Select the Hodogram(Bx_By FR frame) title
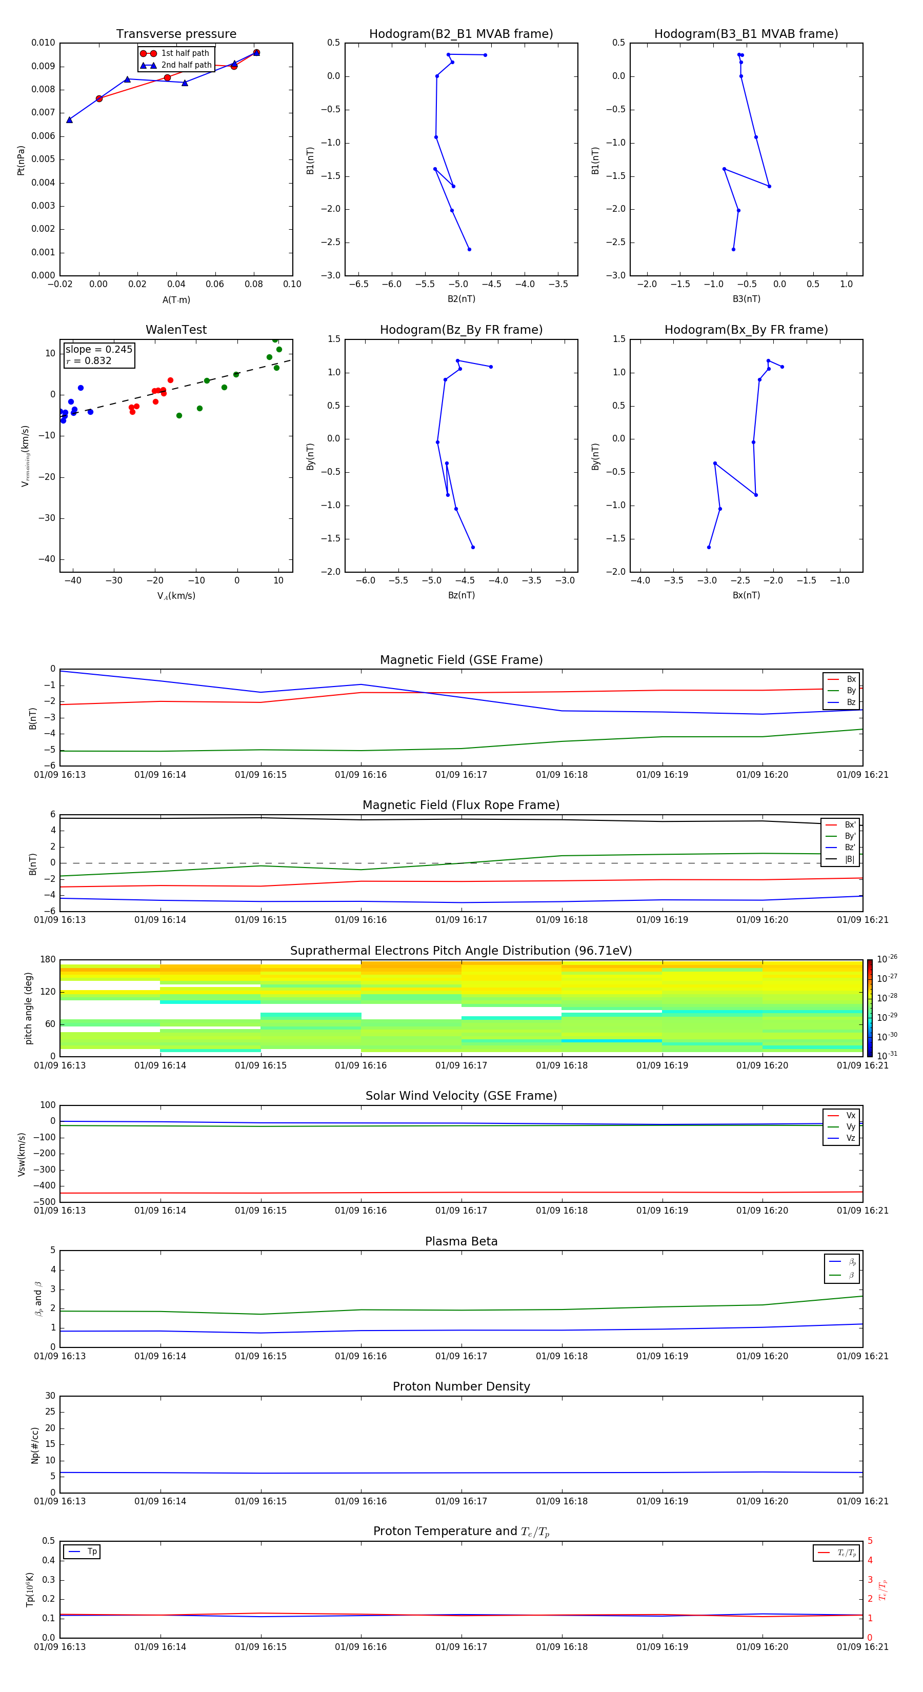The image size is (923, 1692). click(x=746, y=330)
